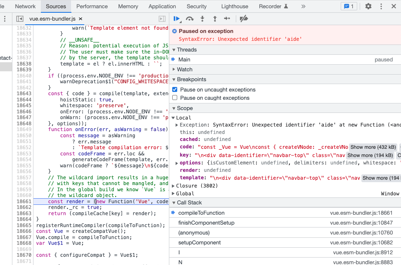
Task: Switch to the Network tab
Action: [25, 6]
